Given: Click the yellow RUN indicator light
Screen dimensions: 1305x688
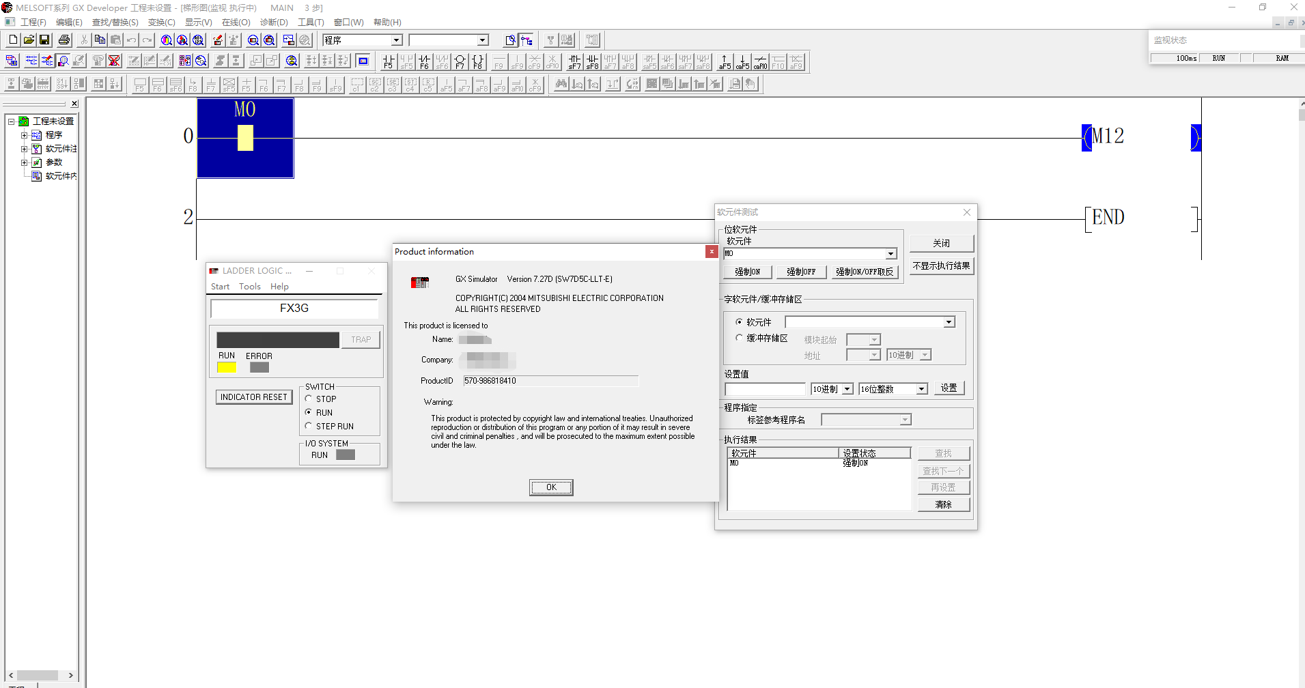Looking at the screenshot, I should [226, 367].
